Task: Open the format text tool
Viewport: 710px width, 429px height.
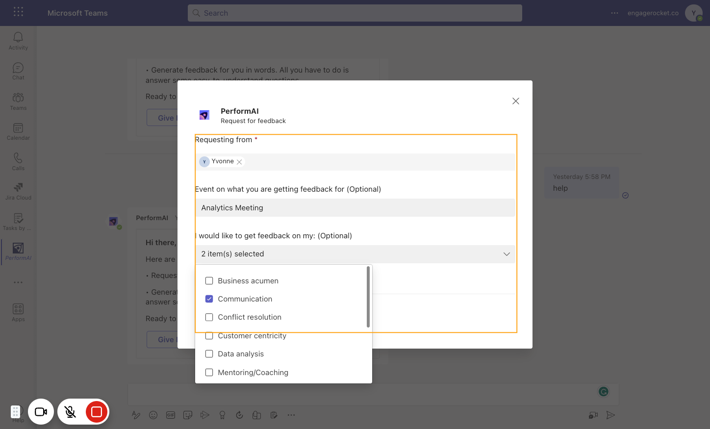Action: (136, 415)
